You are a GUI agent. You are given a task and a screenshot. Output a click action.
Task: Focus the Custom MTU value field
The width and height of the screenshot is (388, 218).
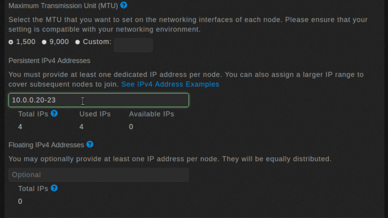(x=133, y=45)
